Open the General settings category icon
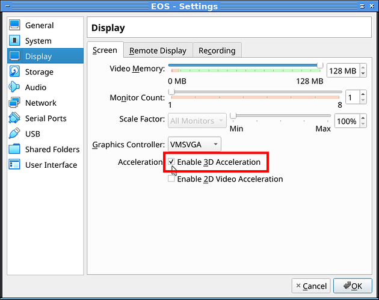 coord(15,26)
